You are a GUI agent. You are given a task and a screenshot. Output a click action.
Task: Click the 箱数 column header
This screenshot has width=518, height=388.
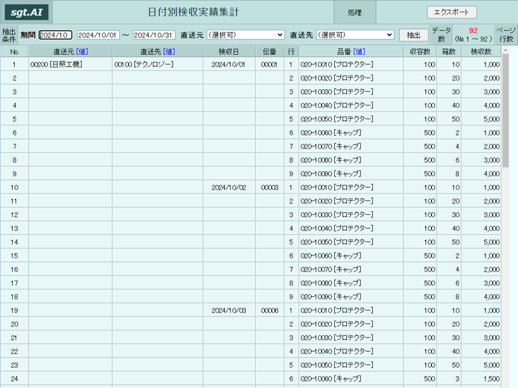coord(449,52)
